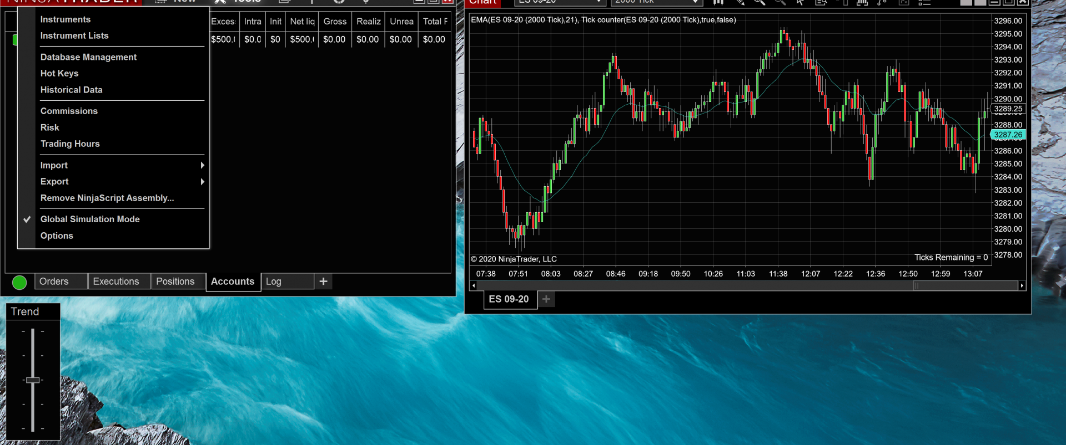Click the Realiz column header
1066x445 pixels.
(368, 22)
